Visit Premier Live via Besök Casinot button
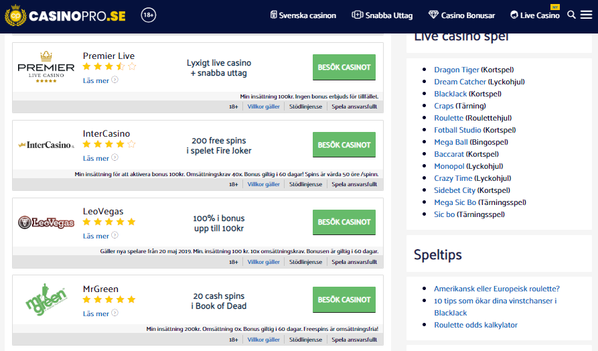The image size is (598, 351). click(344, 67)
